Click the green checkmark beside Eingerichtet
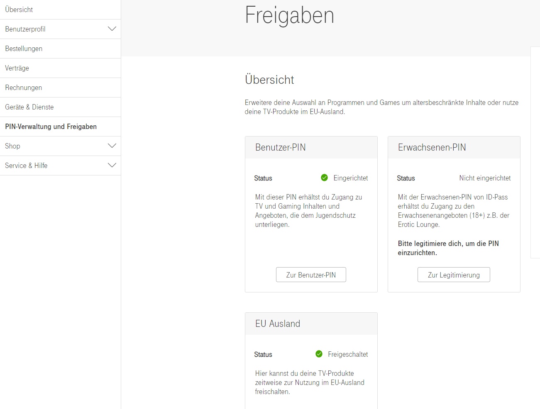This screenshot has width=540, height=409. click(x=325, y=178)
